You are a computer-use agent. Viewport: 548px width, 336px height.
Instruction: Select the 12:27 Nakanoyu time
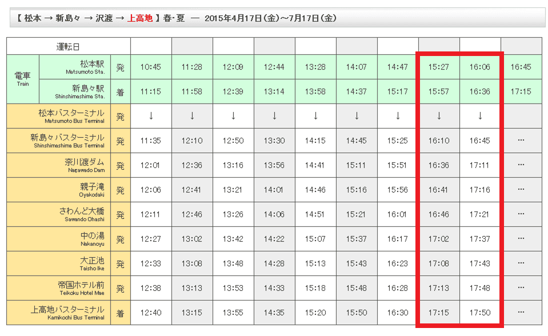click(x=151, y=239)
